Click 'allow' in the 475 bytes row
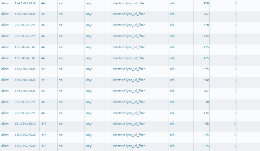 [5, 69]
